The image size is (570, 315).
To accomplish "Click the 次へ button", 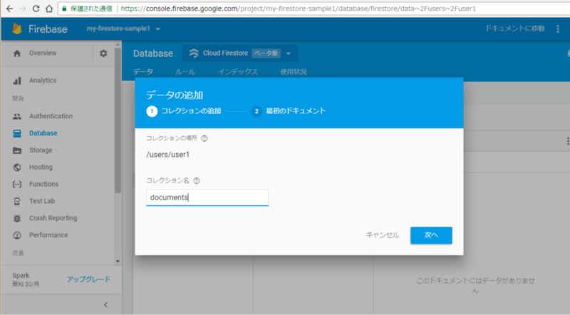I will coord(431,235).
